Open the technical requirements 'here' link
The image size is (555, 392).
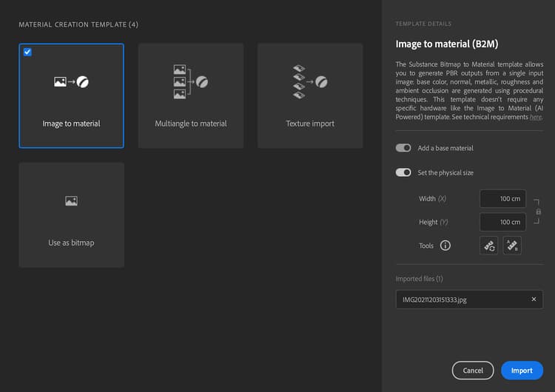tap(536, 117)
